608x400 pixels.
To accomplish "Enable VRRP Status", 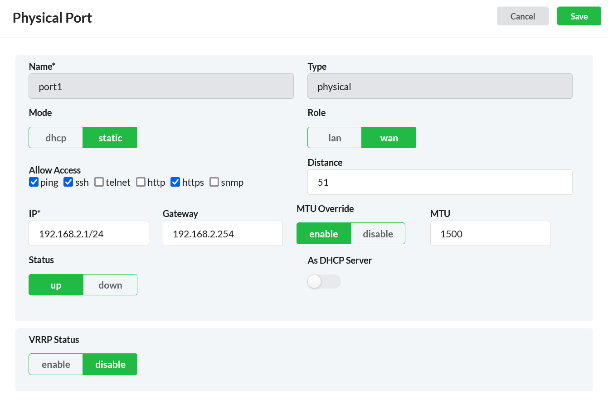I will [55, 364].
